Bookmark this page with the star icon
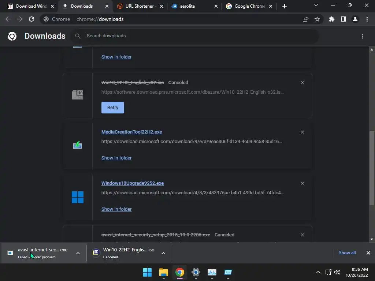Viewport: 375px width, 281px height. 317,19
